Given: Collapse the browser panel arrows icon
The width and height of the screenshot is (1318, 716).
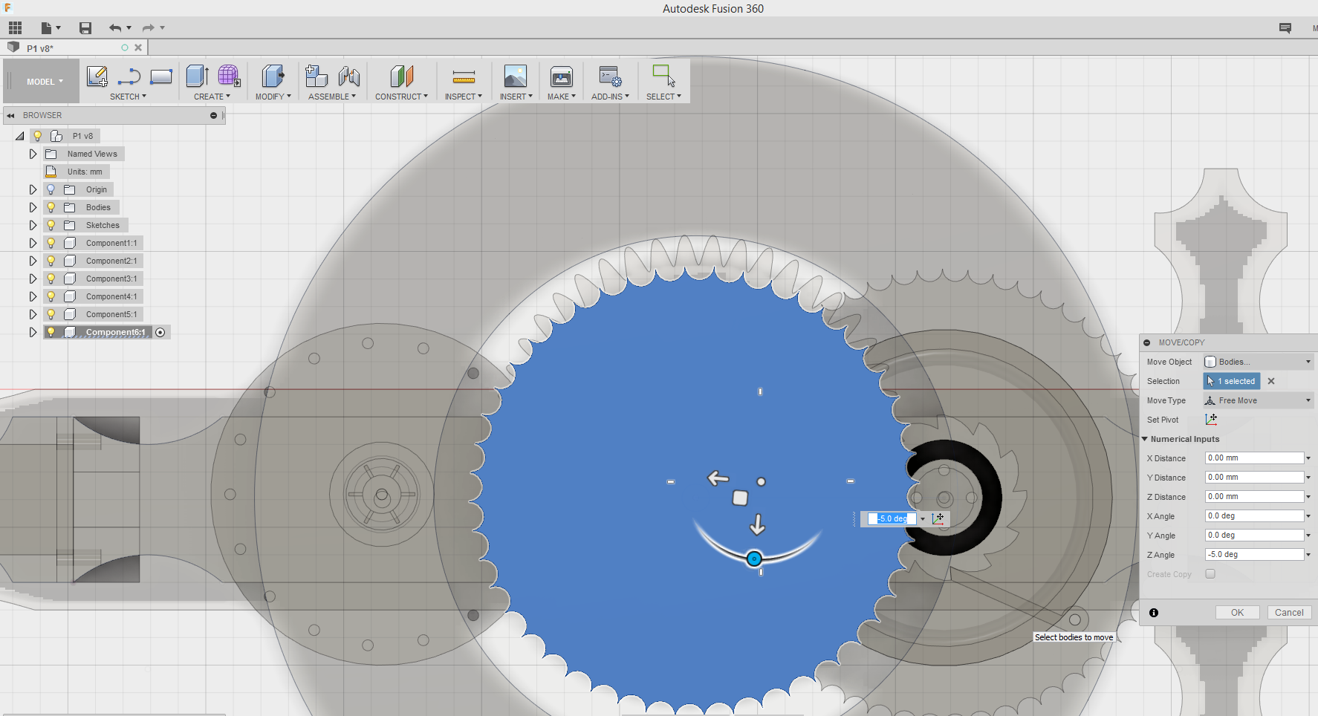Looking at the screenshot, I should 10,116.
